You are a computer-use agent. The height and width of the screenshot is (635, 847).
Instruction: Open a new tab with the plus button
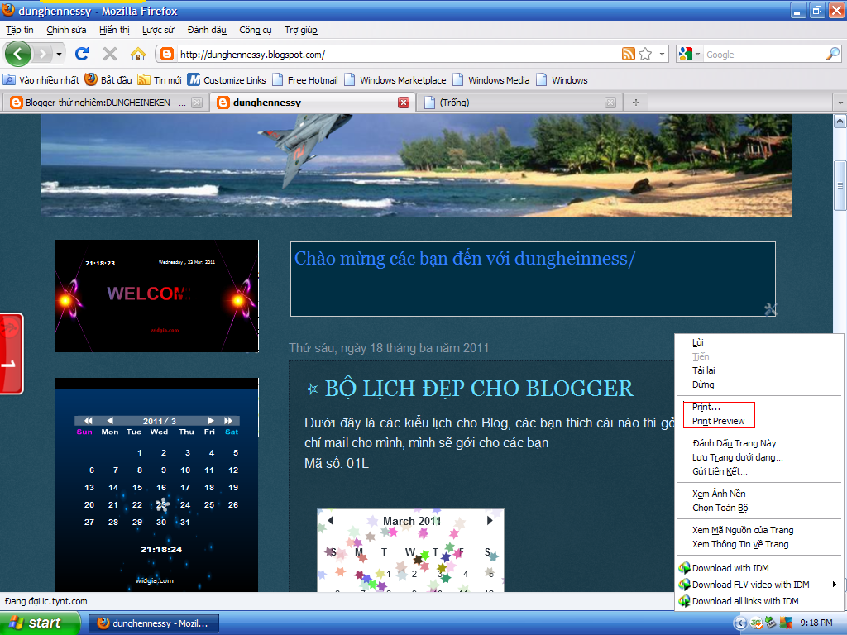tap(636, 102)
